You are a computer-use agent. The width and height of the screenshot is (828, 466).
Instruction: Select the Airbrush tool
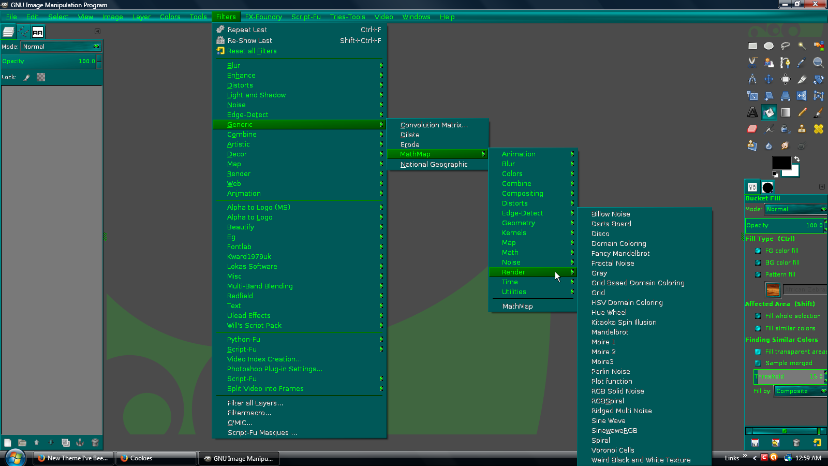pyautogui.click(x=769, y=129)
